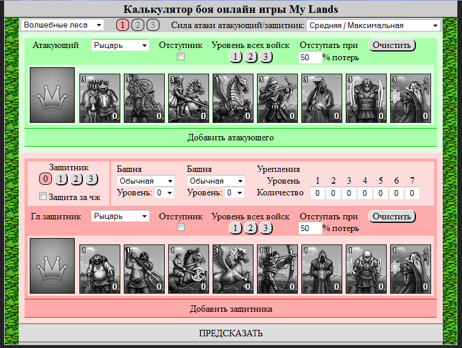Click attacker hooded healer unit

point(322,98)
